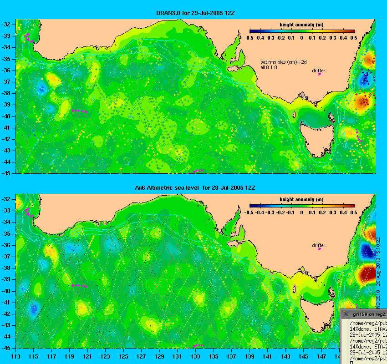Click longitude label 141 on the bottom axis

pos(267,356)
